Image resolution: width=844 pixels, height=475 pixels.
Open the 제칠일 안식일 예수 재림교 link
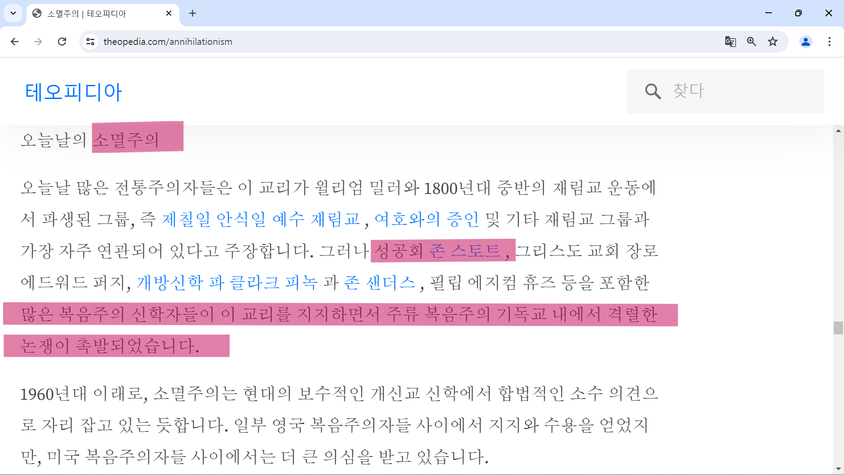point(261,219)
